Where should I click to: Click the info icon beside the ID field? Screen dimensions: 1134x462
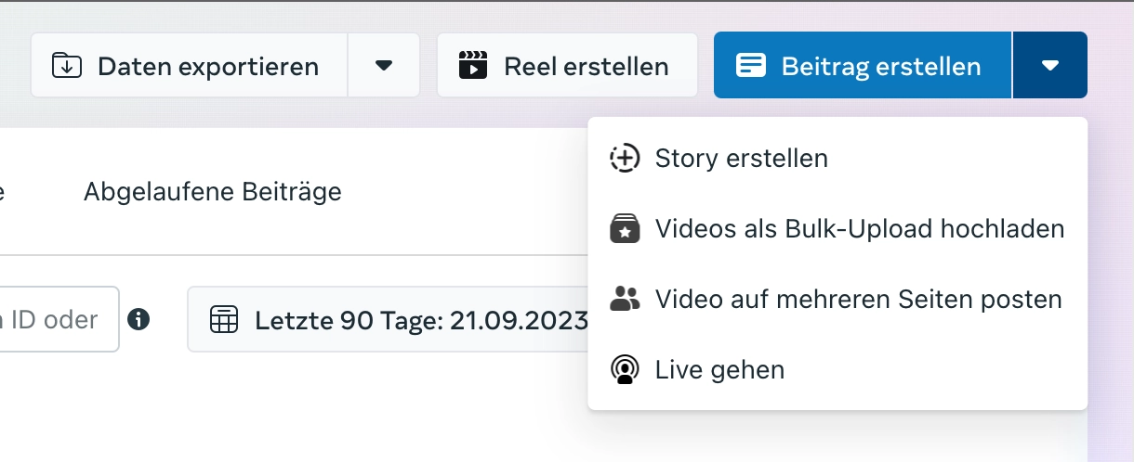point(139,320)
